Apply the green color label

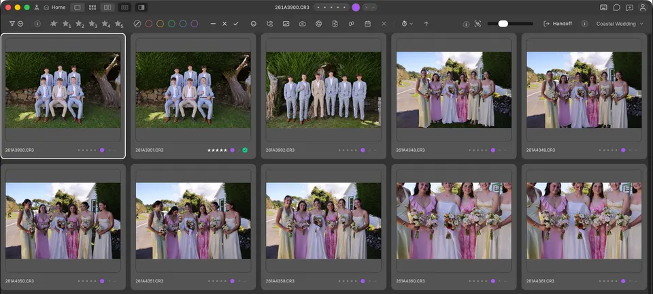171,24
